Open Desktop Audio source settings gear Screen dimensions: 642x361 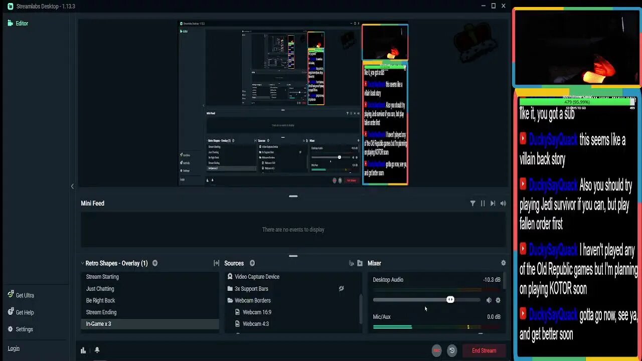[x=498, y=300]
